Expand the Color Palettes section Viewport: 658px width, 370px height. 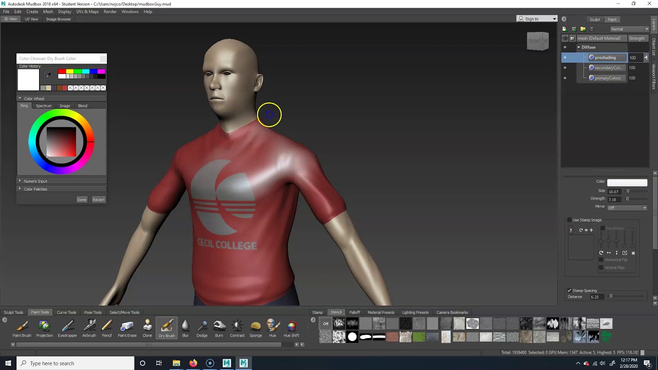(x=20, y=189)
